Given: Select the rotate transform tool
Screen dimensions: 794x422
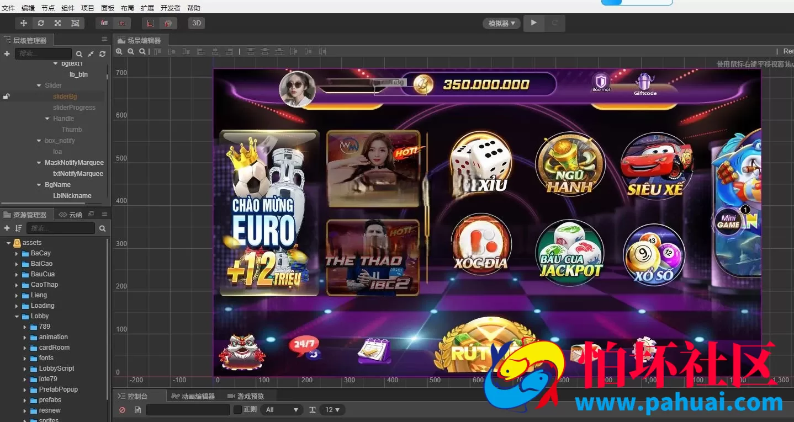Looking at the screenshot, I should pyautogui.click(x=41, y=23).
